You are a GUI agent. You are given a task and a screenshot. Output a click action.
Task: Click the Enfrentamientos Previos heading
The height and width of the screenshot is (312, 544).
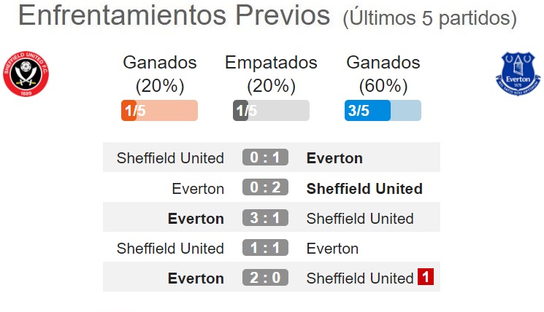coord(175,15)
